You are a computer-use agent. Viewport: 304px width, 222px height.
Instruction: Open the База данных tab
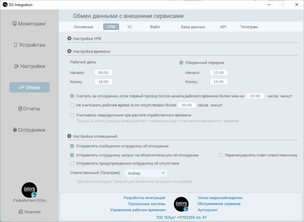[x=193, y=27]
